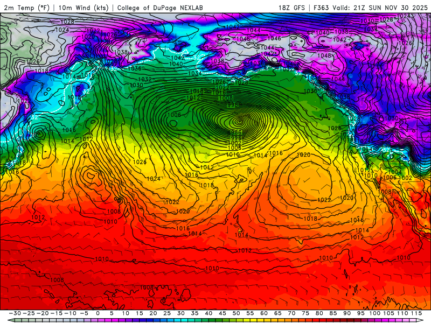
Task: Click the 30 value on the temperature scale
Action: point(180,313)
